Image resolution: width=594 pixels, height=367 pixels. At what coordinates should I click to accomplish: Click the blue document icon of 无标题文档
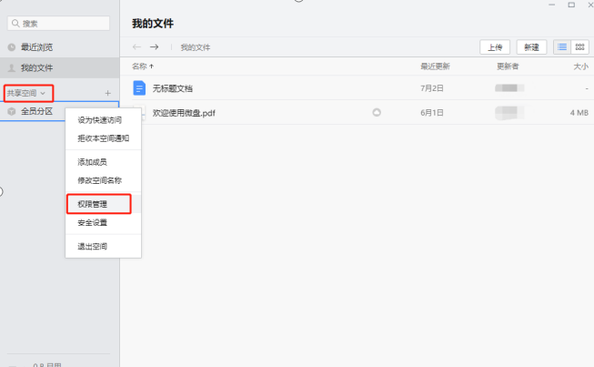(139, 88)
